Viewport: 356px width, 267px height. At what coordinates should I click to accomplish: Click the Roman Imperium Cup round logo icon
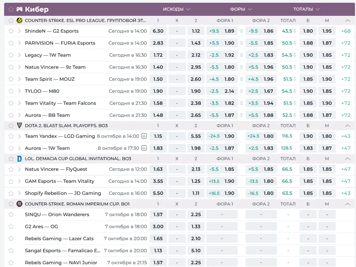[x=20, y=204]
